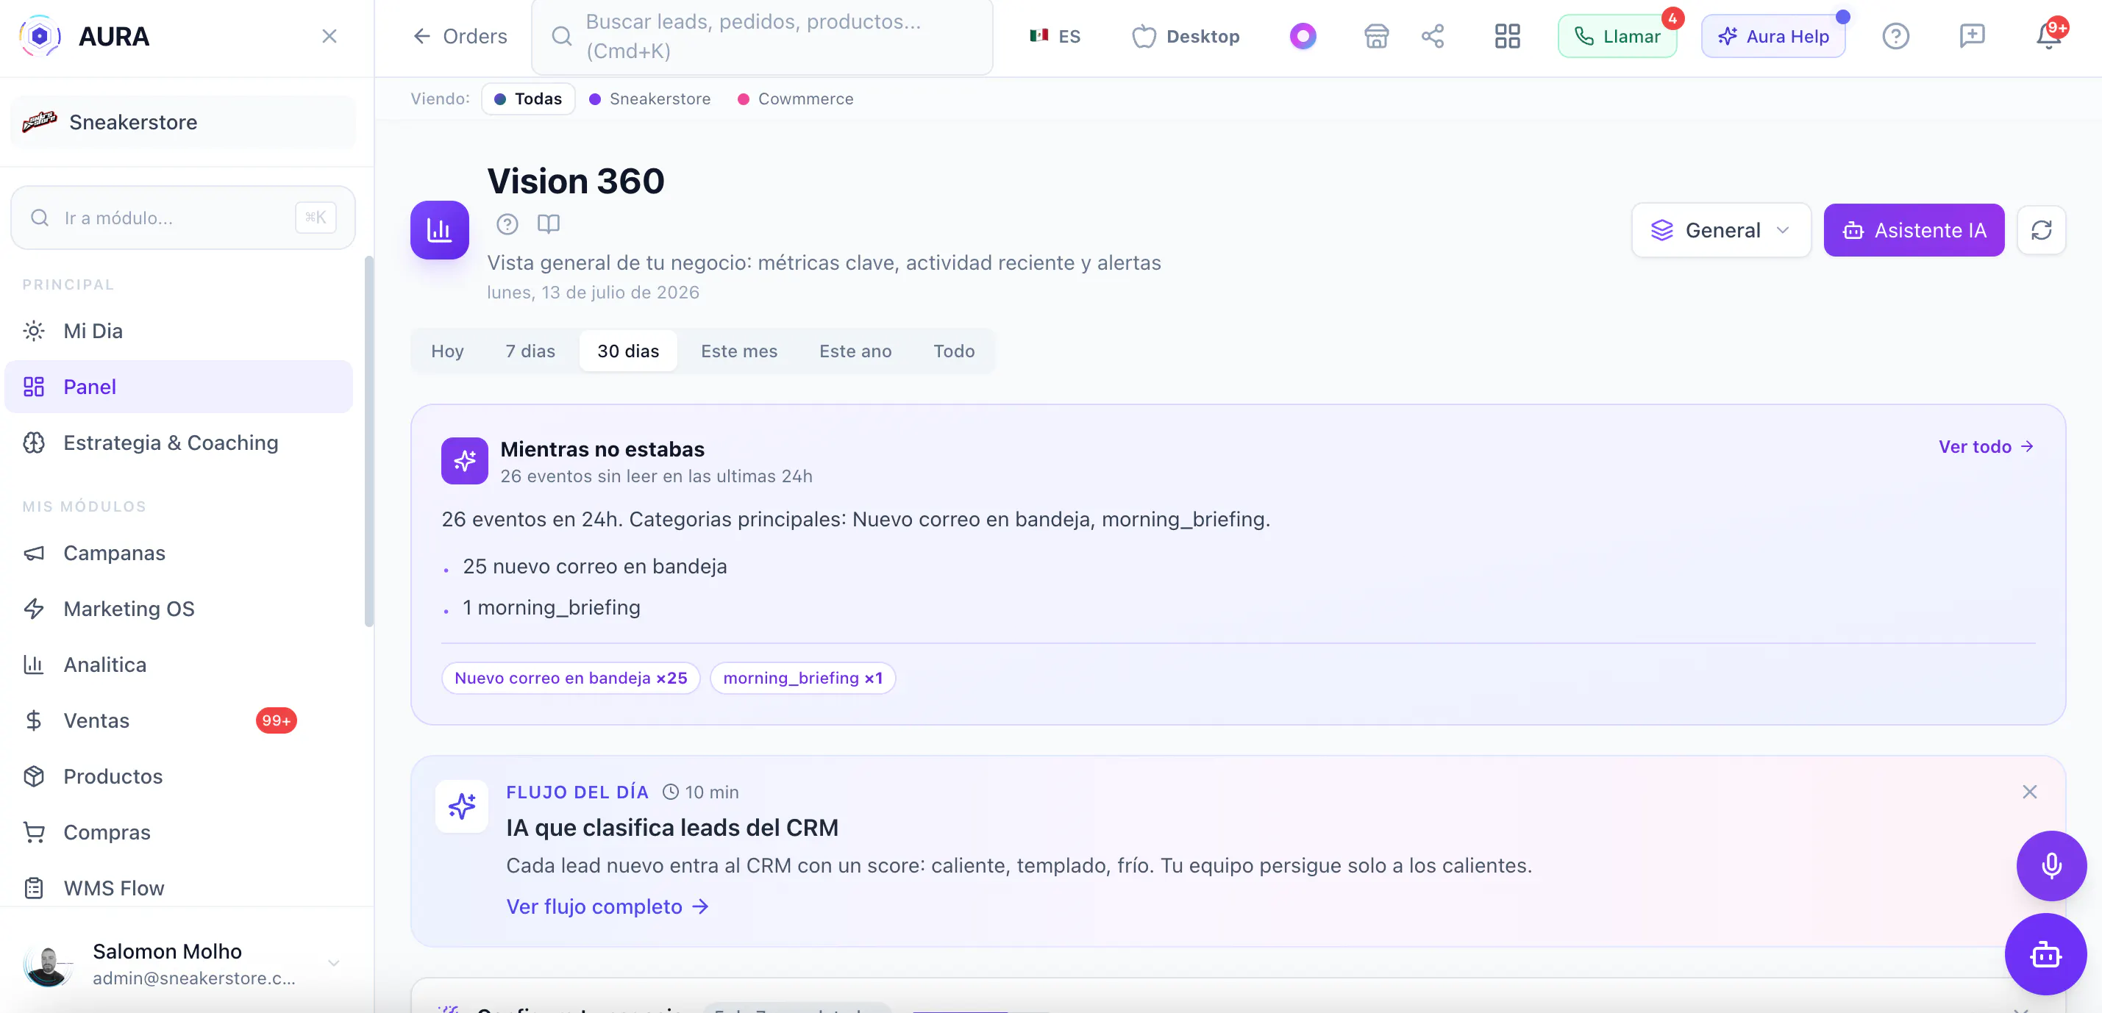The width and height of the screenshot is (2102, 1013).
Task: Click the Vision 360 chart icon
Action: (x=439, y=230)
